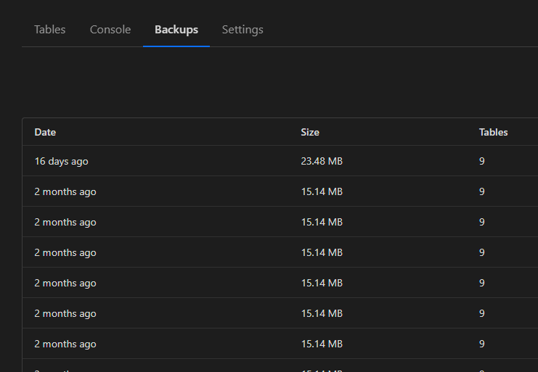
Task: Select the Backups tab
Action: [176, 30]
